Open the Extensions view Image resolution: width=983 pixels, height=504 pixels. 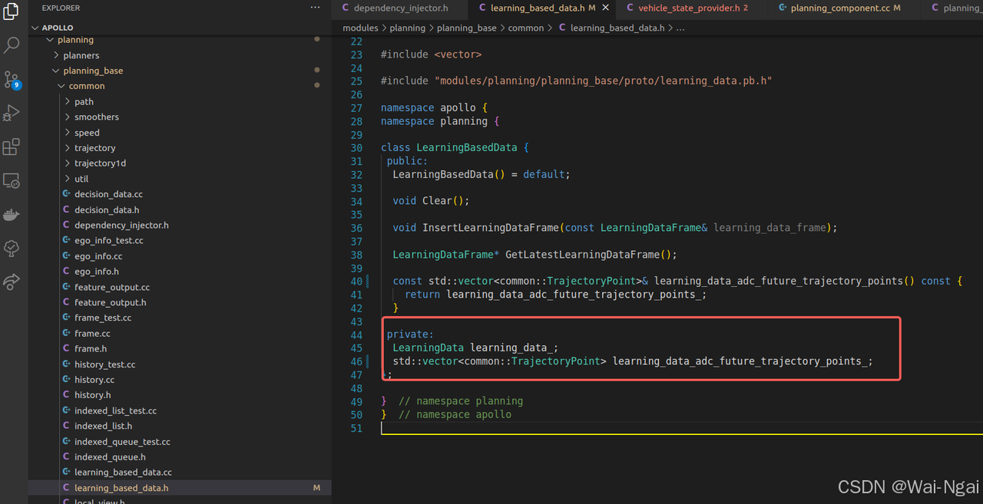[11, 146]
